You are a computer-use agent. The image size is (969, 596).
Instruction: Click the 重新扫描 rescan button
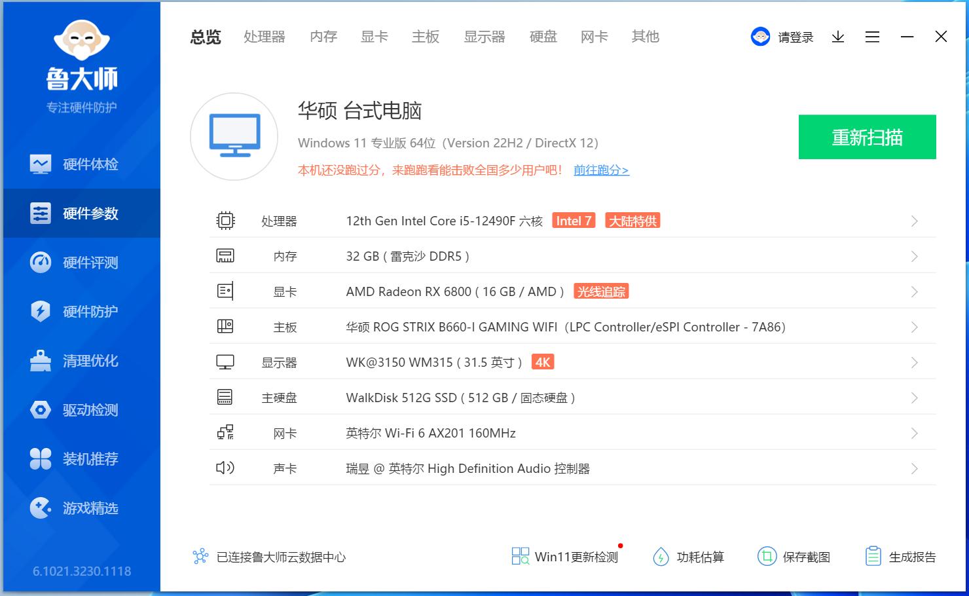coord(867,138)
